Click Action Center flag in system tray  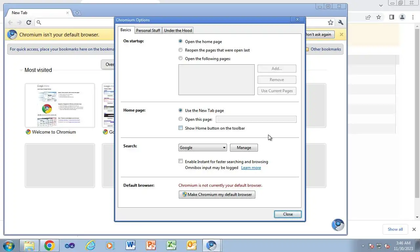(x=371, y=246)
